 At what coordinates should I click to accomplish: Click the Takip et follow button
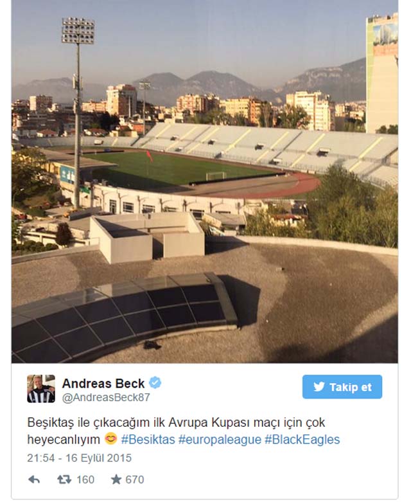tap(342, 387)
